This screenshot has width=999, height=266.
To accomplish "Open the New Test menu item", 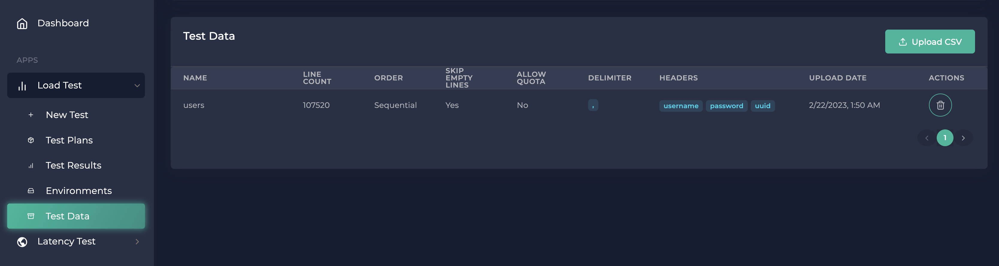I will [67, 115].
